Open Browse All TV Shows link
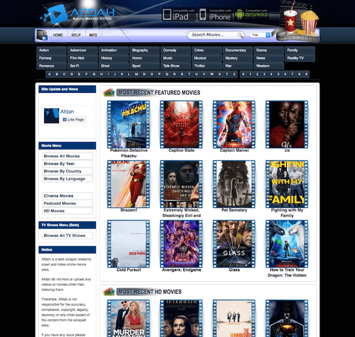Screen dimensions: 355x337 tap(65, 236)
